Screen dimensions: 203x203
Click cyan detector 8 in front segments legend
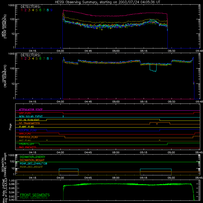[48, 10]
